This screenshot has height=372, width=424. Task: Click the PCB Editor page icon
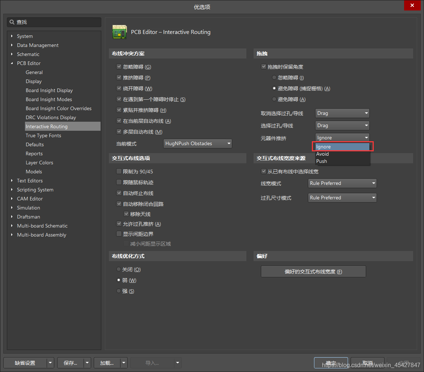click(119, 32)
